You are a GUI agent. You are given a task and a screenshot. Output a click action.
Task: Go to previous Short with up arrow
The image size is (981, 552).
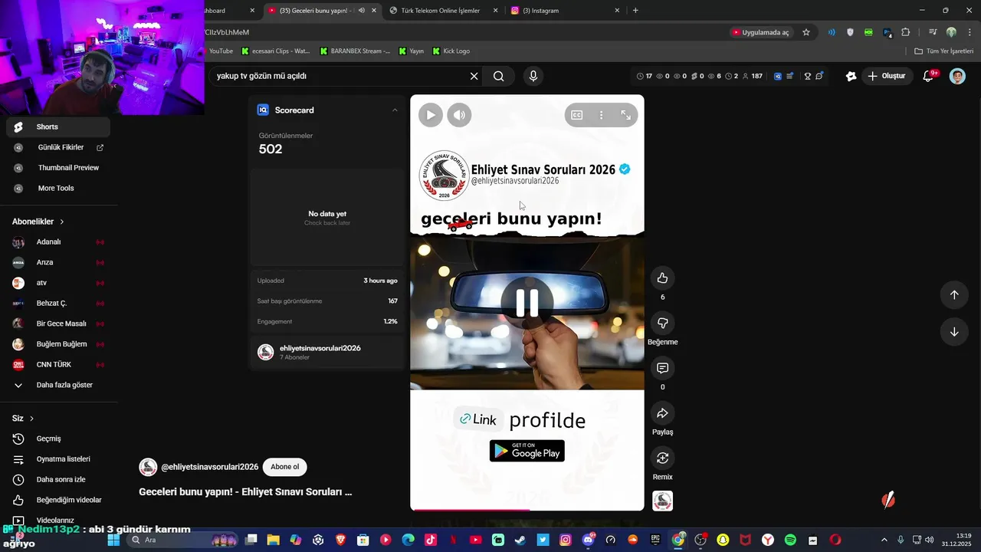point(954,295)
